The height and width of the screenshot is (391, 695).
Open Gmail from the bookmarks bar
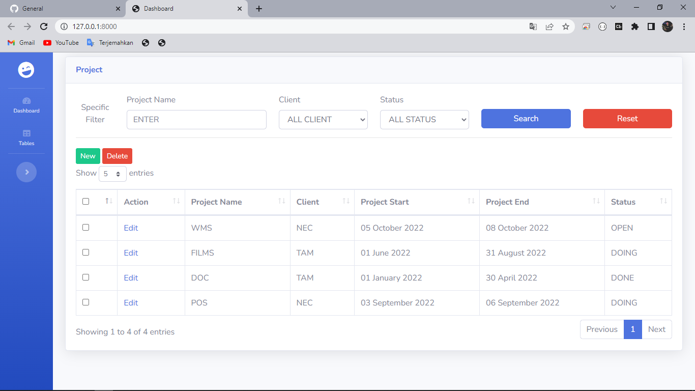tap(20, 43)
